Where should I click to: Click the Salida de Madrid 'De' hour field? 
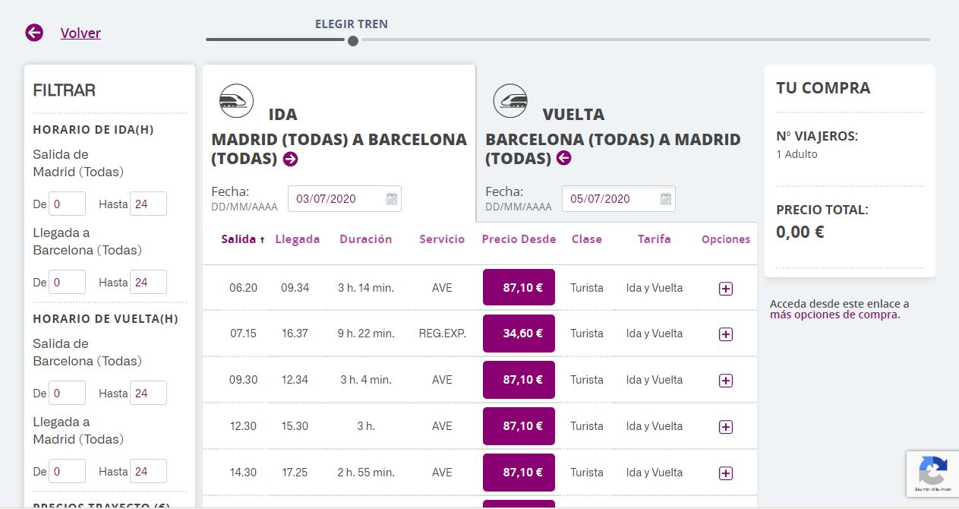(67, 204)
